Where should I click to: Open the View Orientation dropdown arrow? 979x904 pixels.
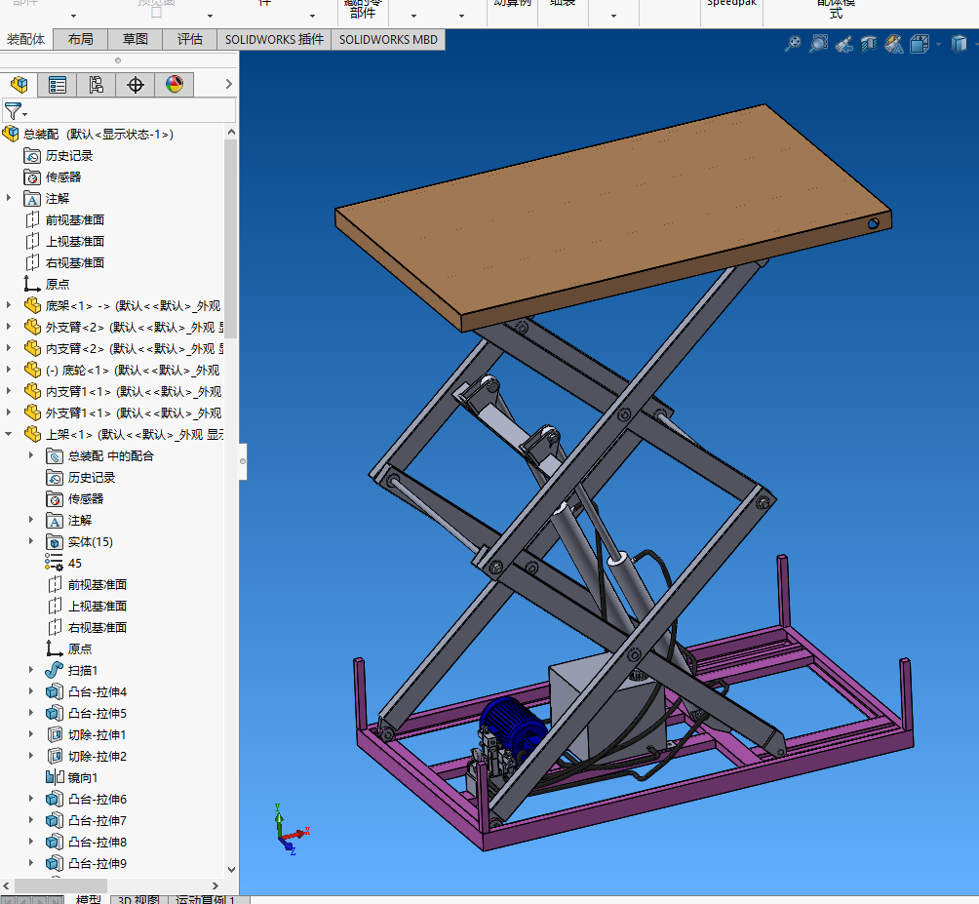(x=938, y=45)
